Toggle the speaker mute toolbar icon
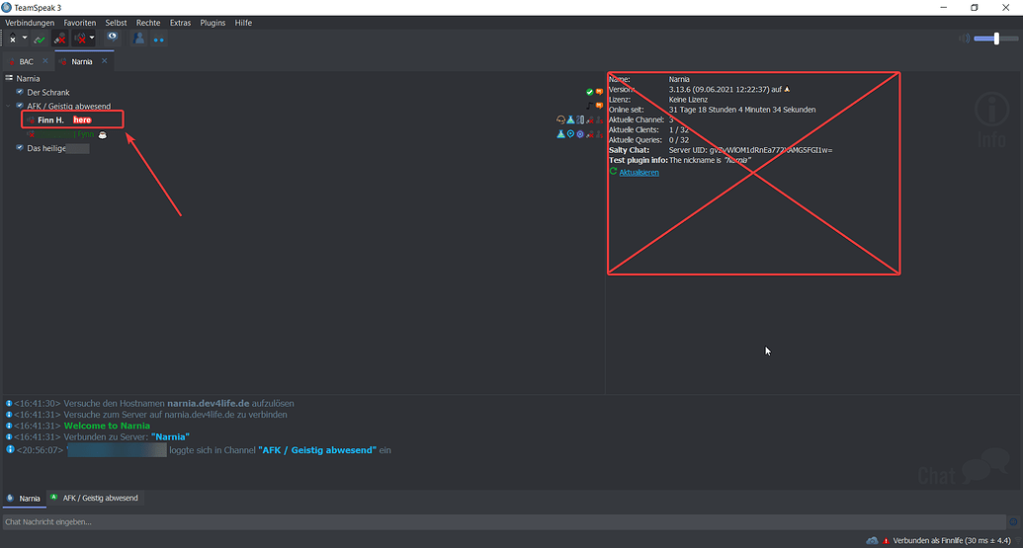The image size is (1023, 548). pos(79,39)
